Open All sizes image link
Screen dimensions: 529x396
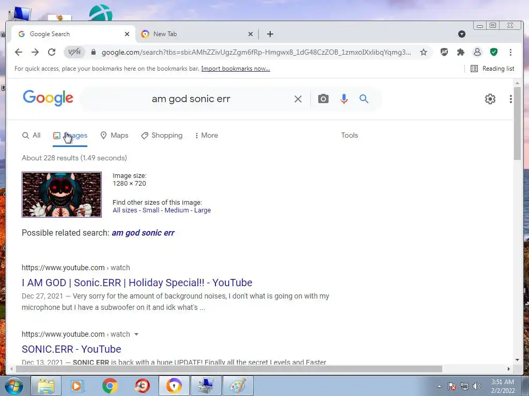tap(125, 210)
